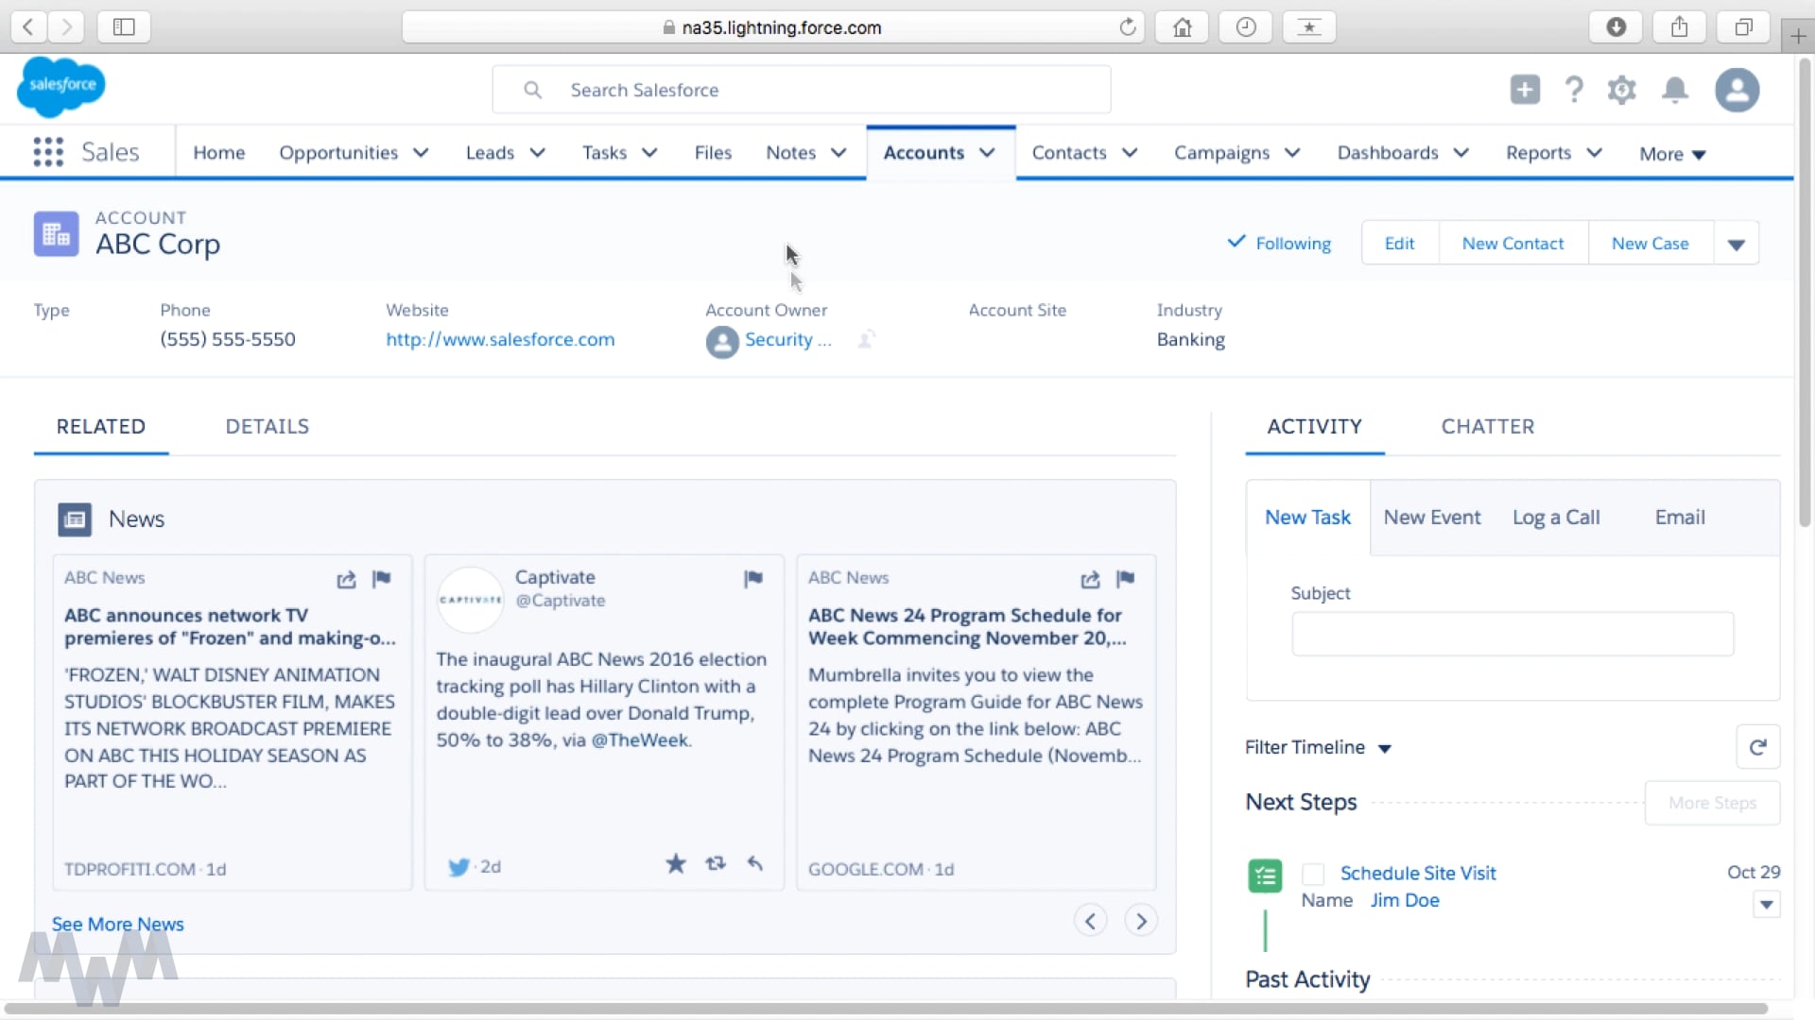Open the Help question mark icon

tap(1574, 90)
